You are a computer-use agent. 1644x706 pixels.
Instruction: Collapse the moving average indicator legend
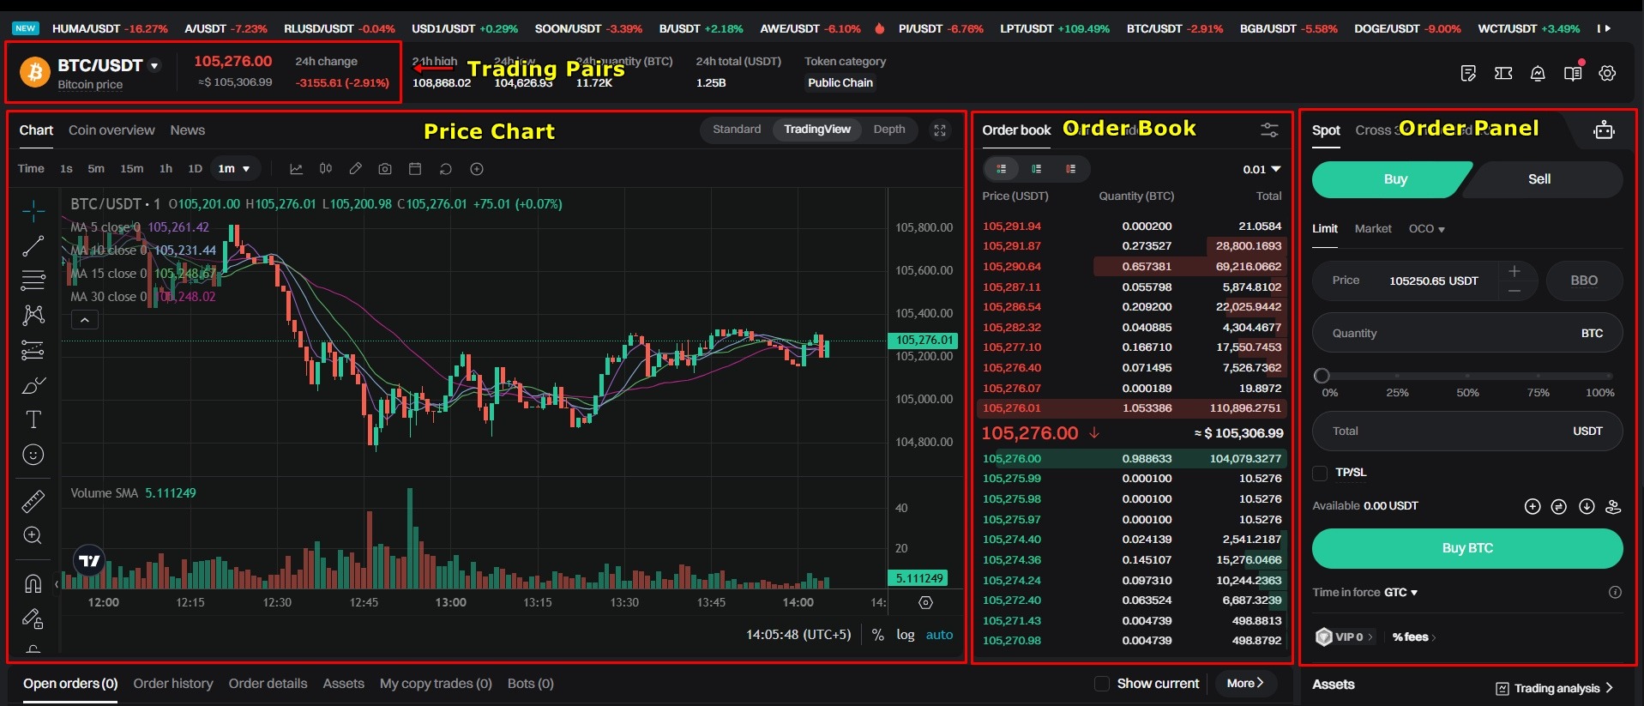pyautogui.click(x=84, y=320)
